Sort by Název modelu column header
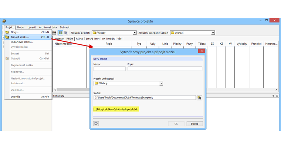This screenshot has width=281, height=149. 70,44
